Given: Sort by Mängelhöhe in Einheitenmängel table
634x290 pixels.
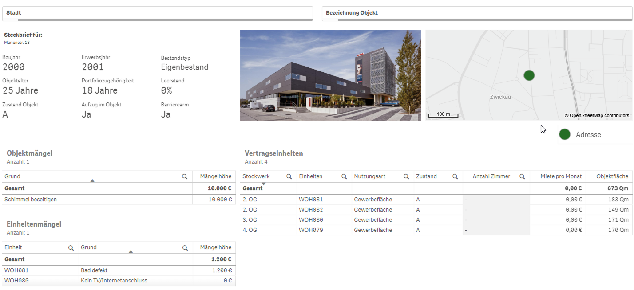Looking at the screenshot, I should pos(215,247).
